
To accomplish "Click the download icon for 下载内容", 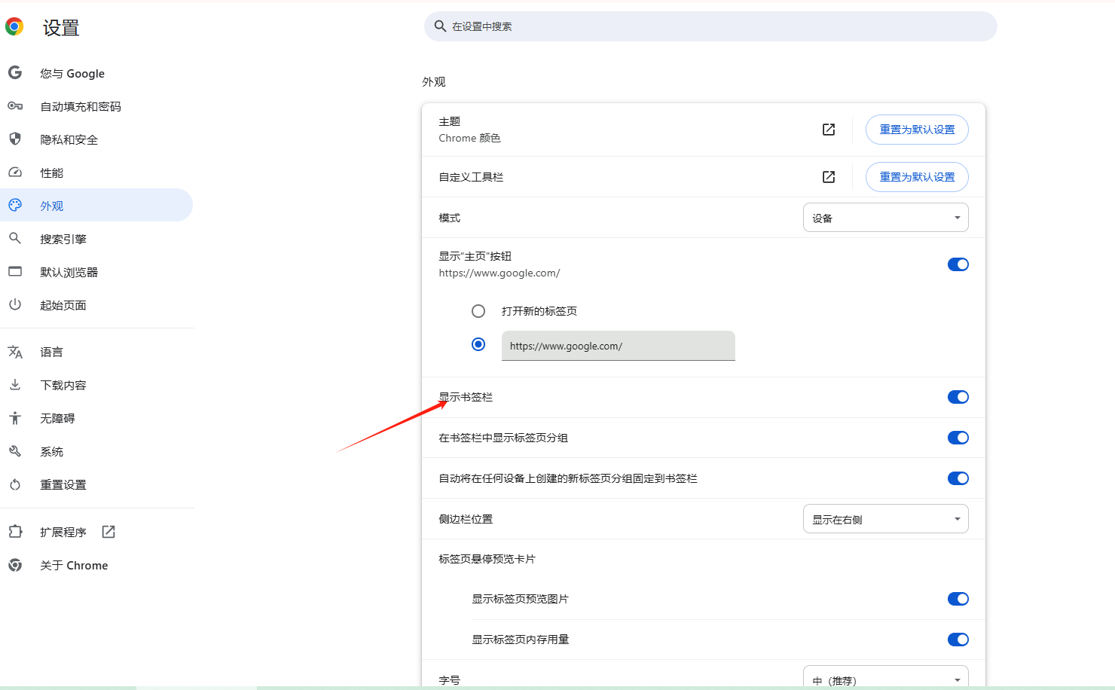I will [15, 384].
